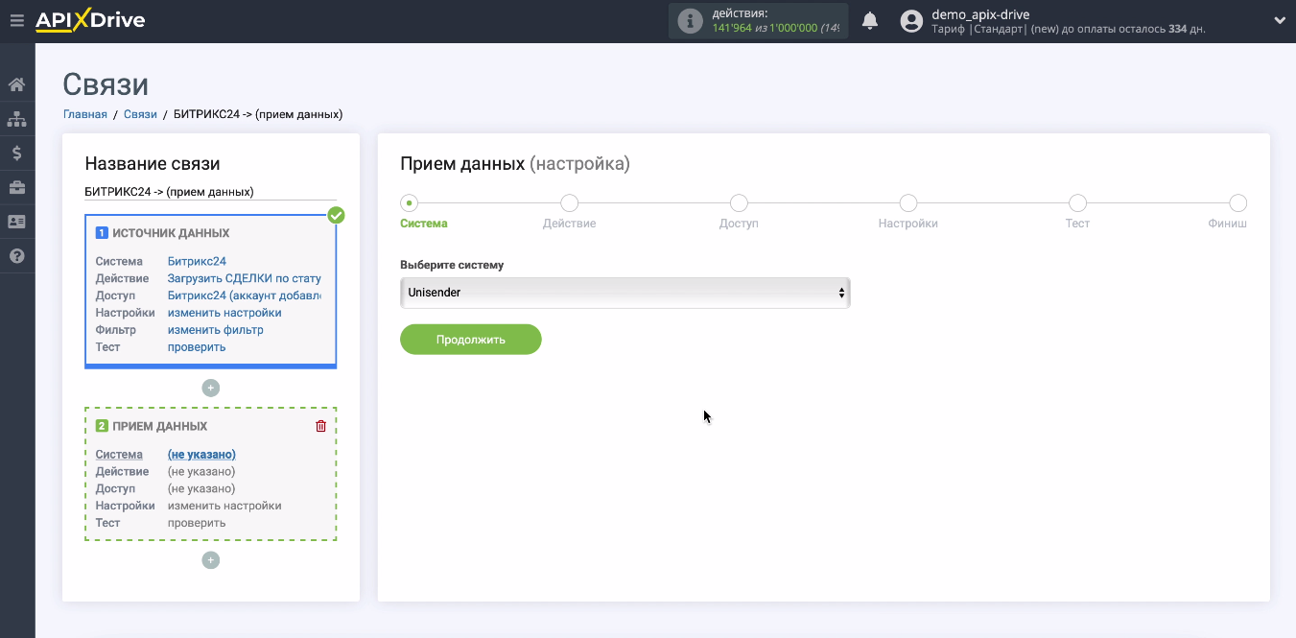Viewport: 1296px width, 638px height.
Task: Open the home icon in sidebar
Action: (x=16, y=84)
